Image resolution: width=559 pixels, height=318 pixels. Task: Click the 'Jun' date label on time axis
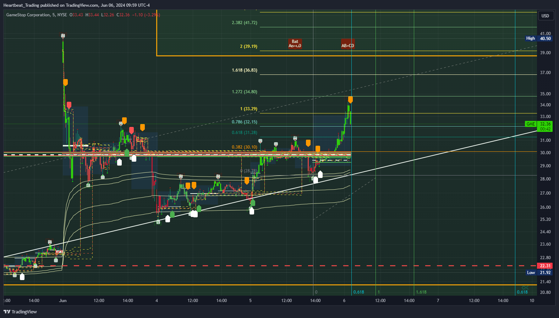pyautogui.click(x=63, y=301)
